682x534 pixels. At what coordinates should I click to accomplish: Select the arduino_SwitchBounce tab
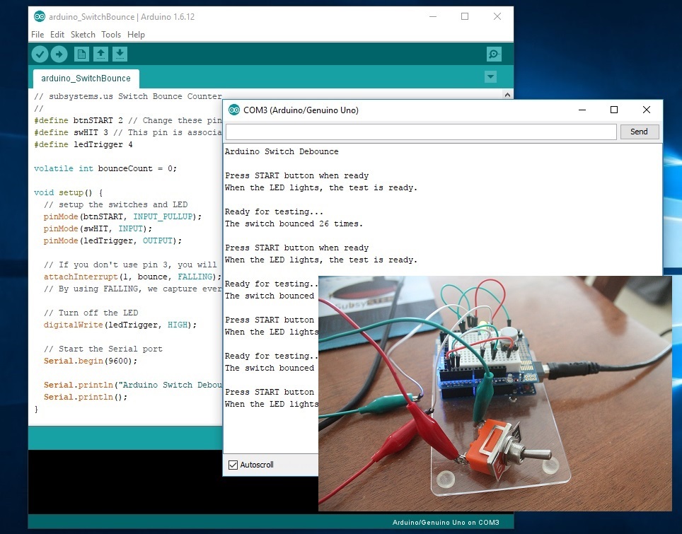pyautogui.click(x=86, y=79)
